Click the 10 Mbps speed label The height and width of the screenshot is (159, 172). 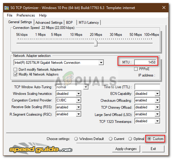tap(76, 35)
